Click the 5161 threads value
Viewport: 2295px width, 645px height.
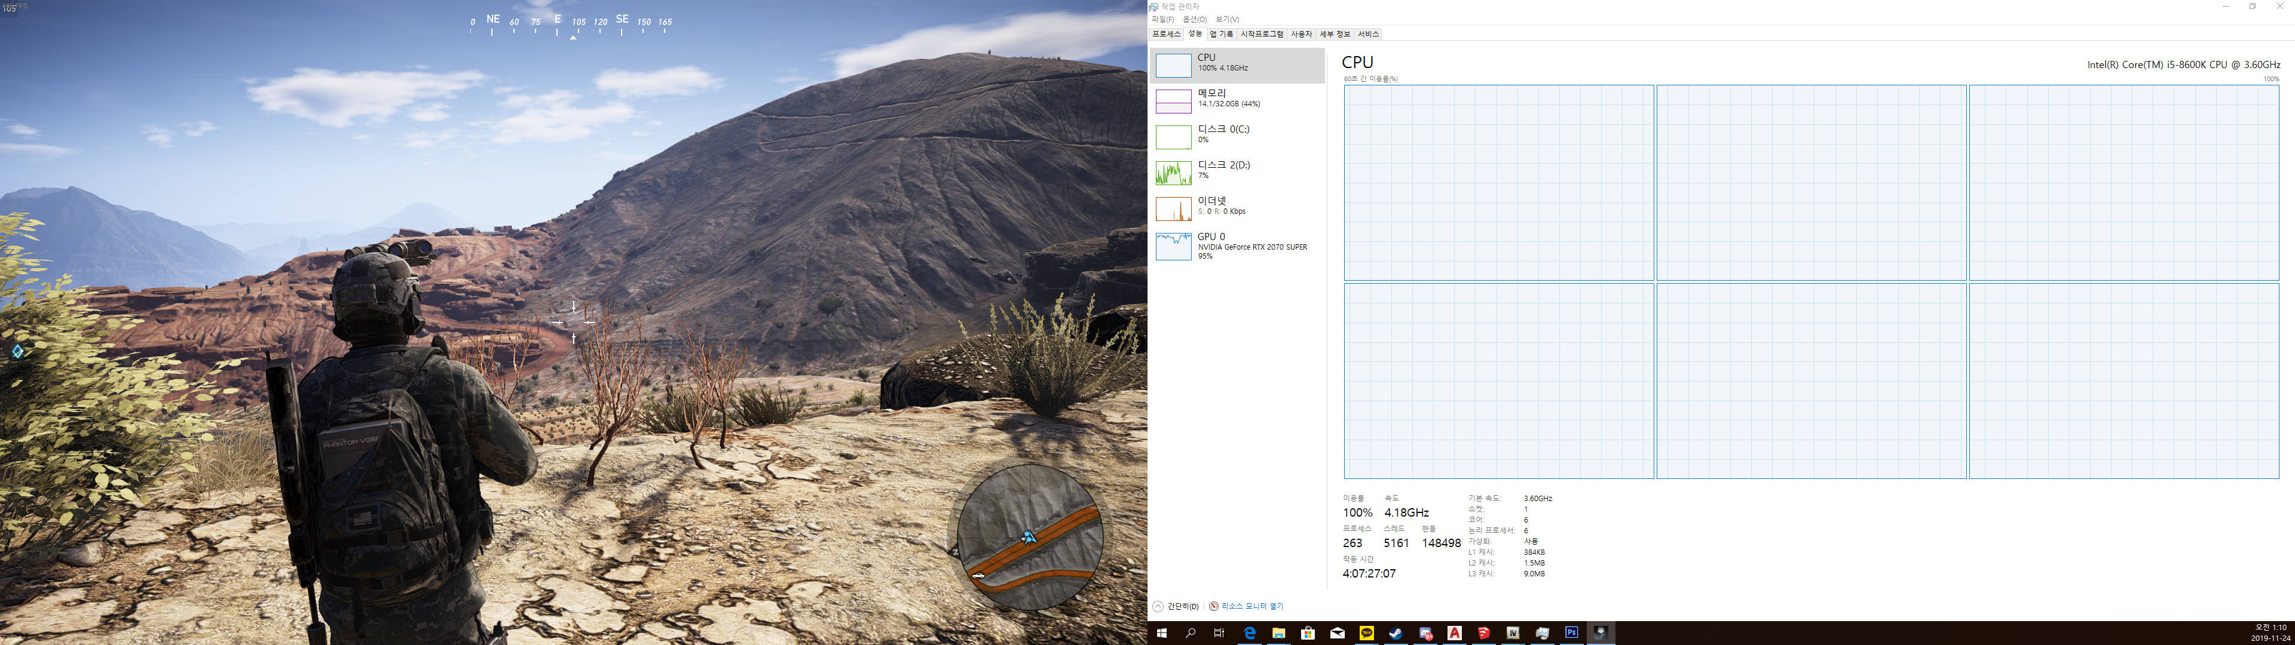point(1396,543)
